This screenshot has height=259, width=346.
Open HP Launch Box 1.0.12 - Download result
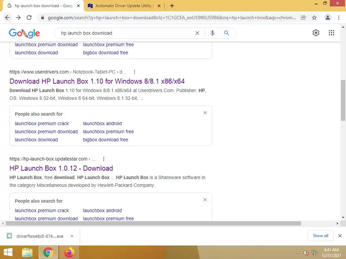(61, 168)
